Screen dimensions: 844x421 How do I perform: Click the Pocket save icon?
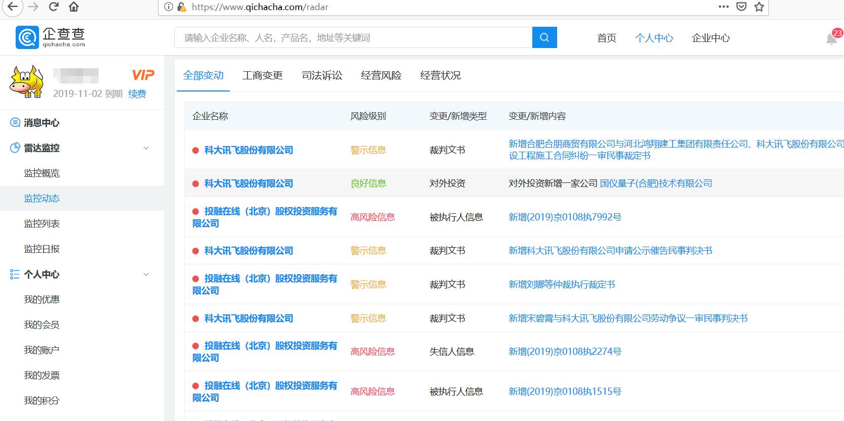click(x=741, y=7)
